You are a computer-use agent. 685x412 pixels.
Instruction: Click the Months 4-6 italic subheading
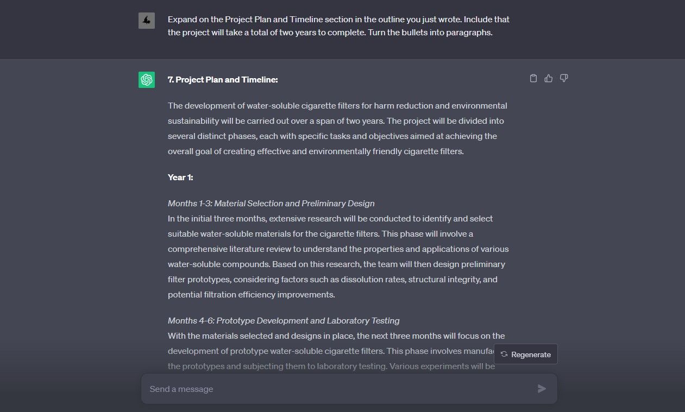tap(283, 320)
